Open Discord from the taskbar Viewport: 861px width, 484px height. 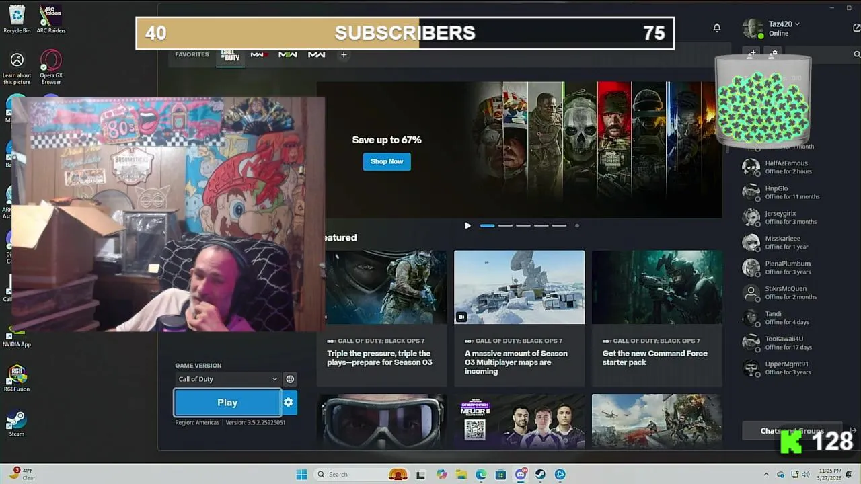tap(521, 475)
